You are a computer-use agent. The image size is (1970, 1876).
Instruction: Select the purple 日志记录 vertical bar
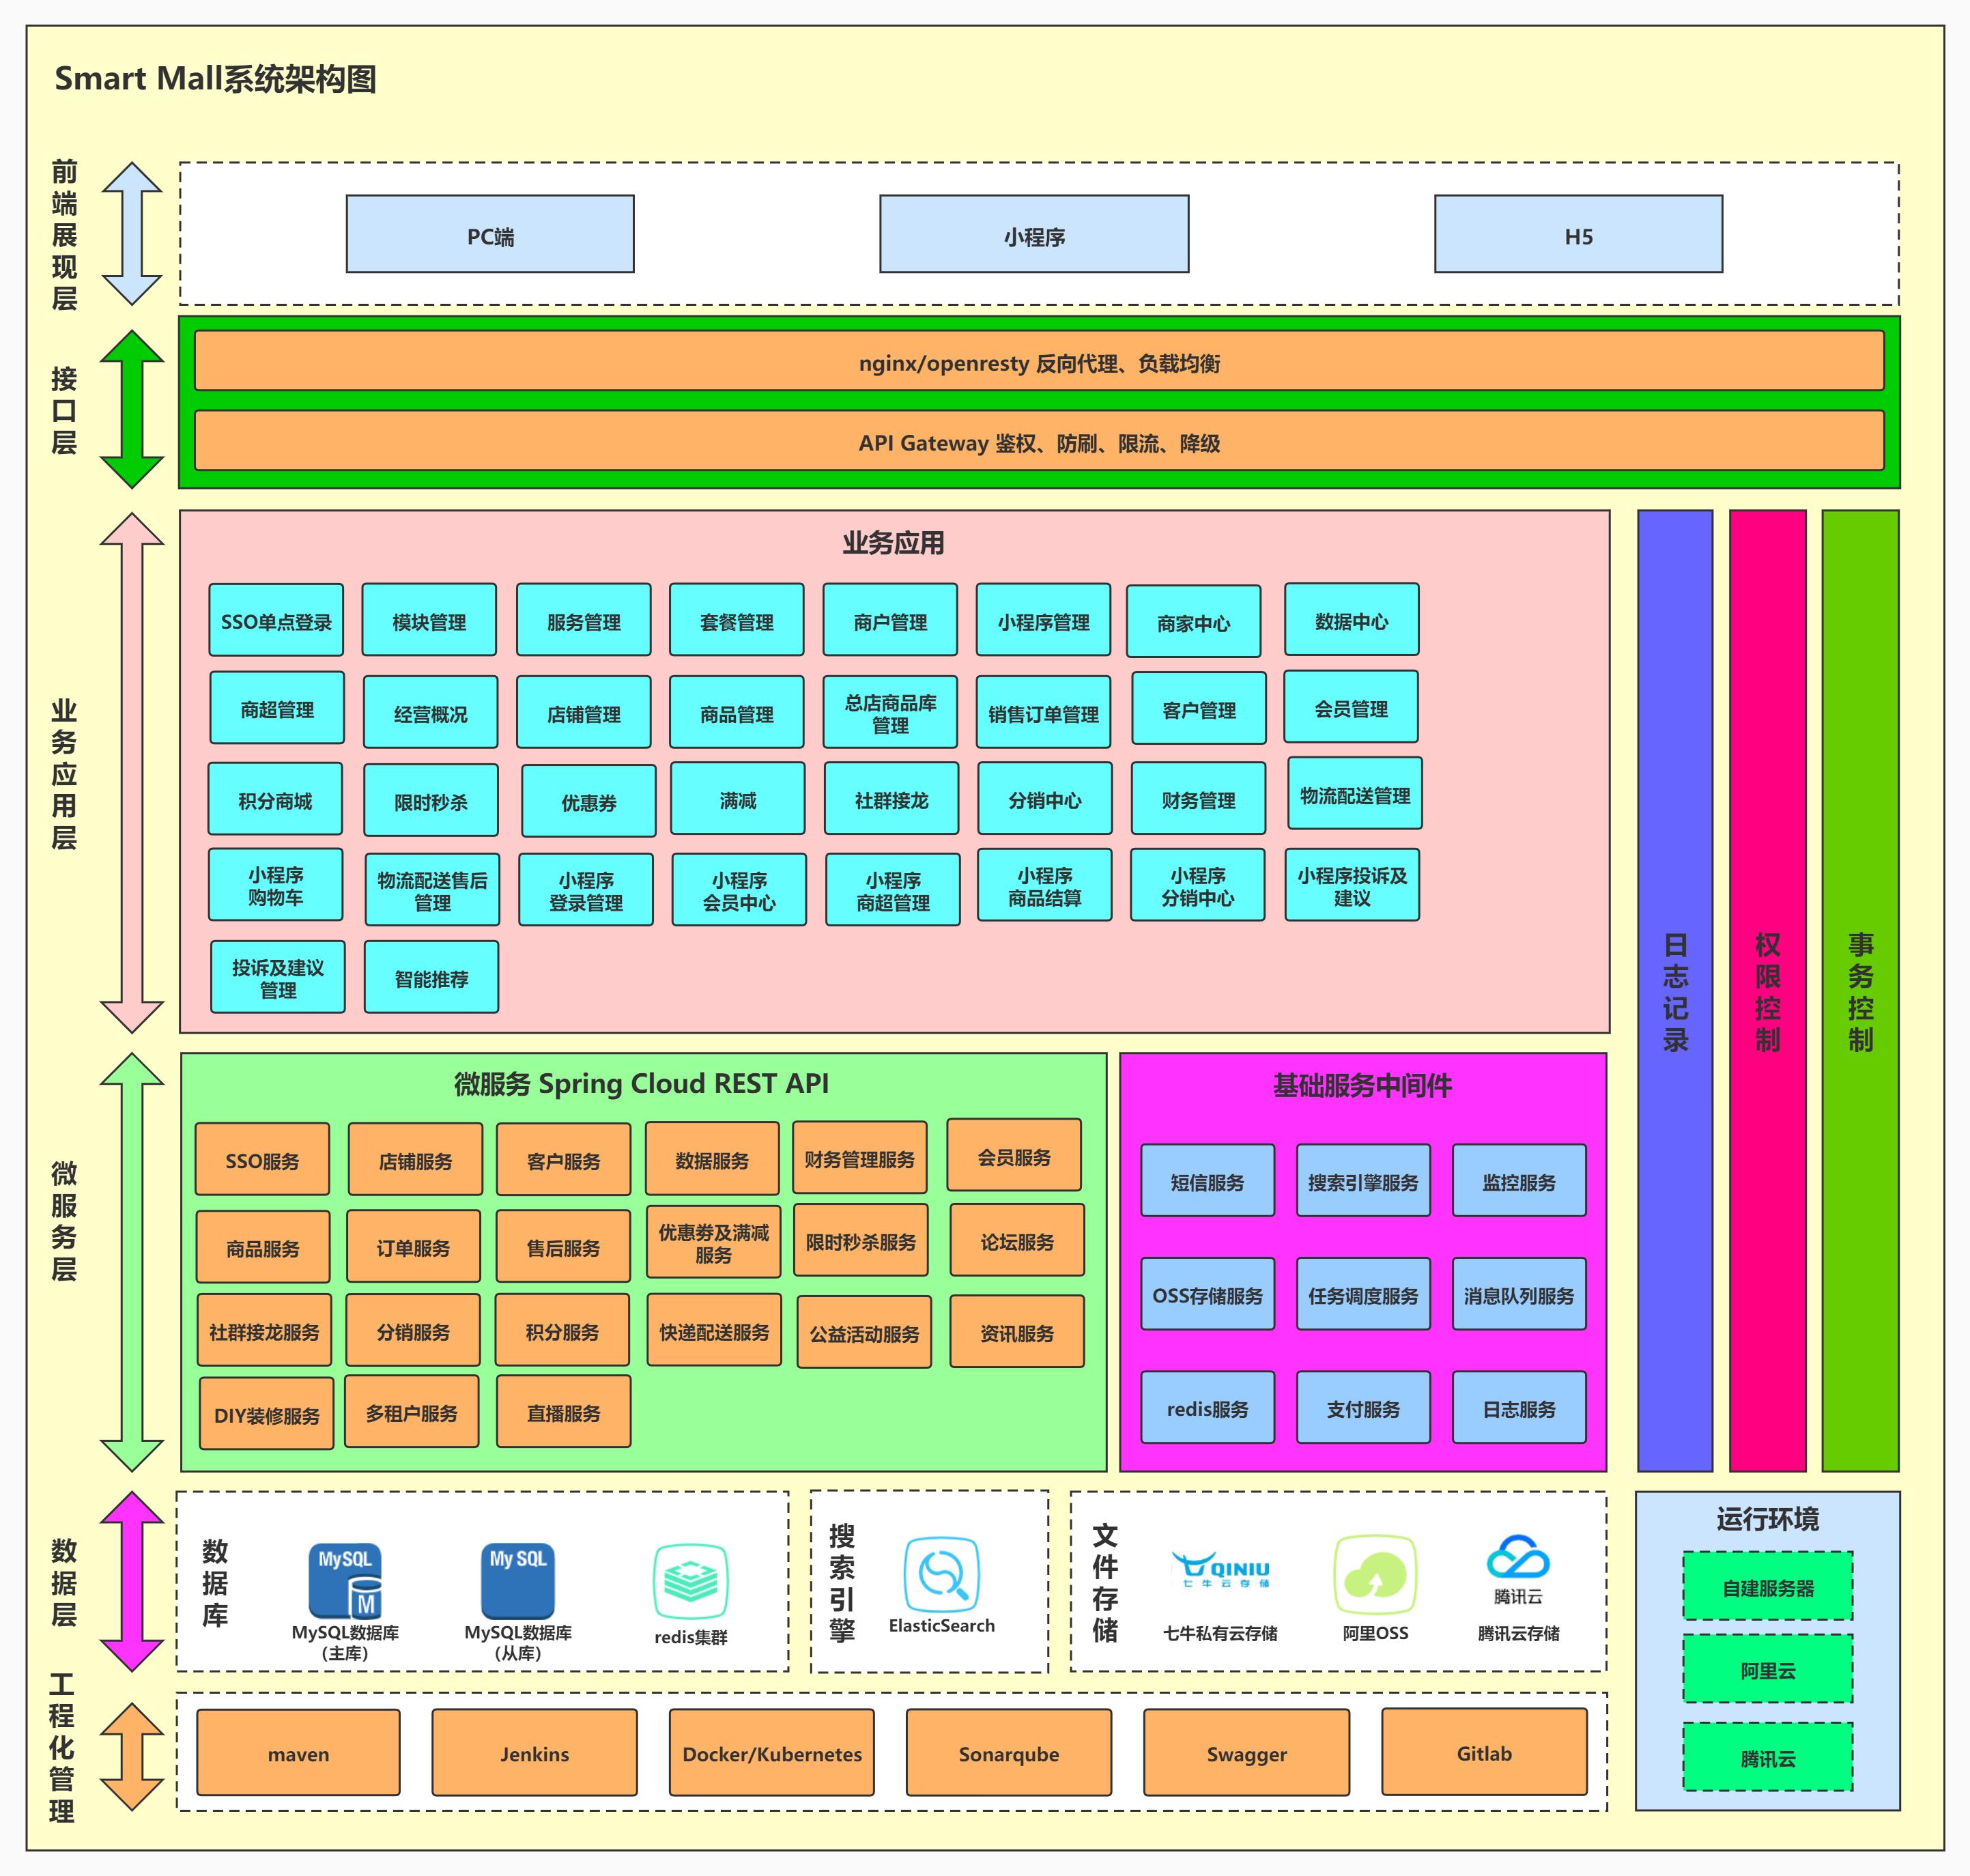[1675, 990]
